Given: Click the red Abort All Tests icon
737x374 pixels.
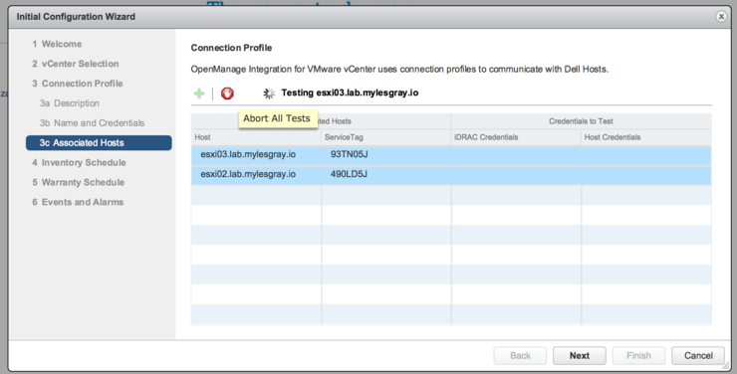Looking at the screenshot, I should (x=227, y=93).
